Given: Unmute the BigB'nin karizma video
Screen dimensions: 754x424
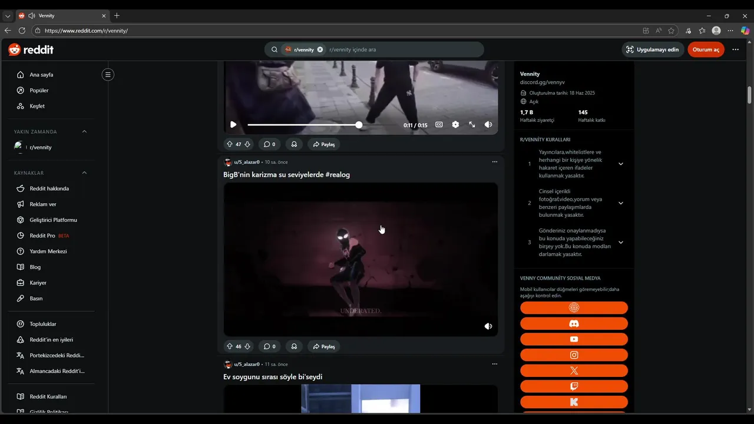Looking at the screenshot, I should tap(488, 326).
